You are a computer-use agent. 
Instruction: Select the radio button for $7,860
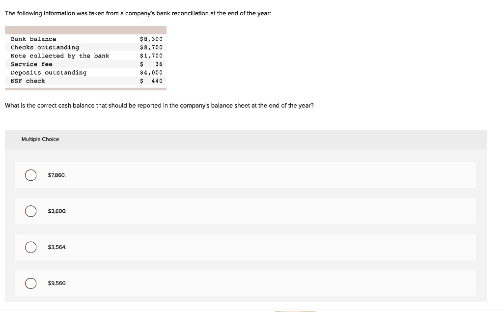(30, 175)
